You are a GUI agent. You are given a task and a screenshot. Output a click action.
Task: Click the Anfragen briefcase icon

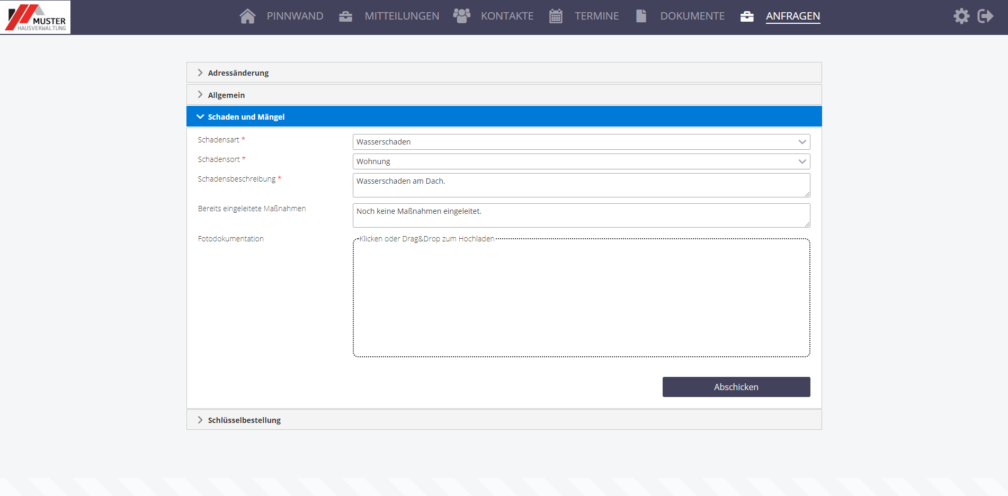(747, 16)
